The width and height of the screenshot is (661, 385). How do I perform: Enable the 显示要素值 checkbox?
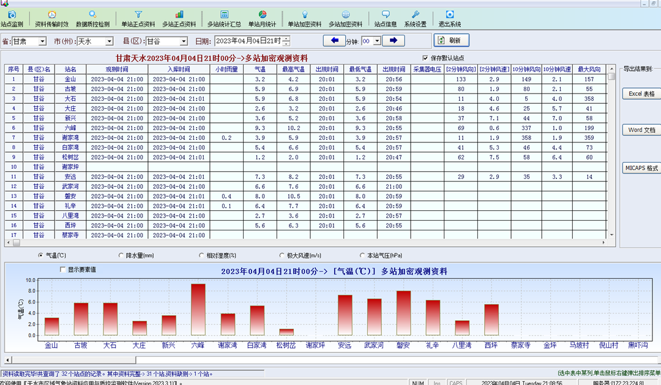point(62,269)
